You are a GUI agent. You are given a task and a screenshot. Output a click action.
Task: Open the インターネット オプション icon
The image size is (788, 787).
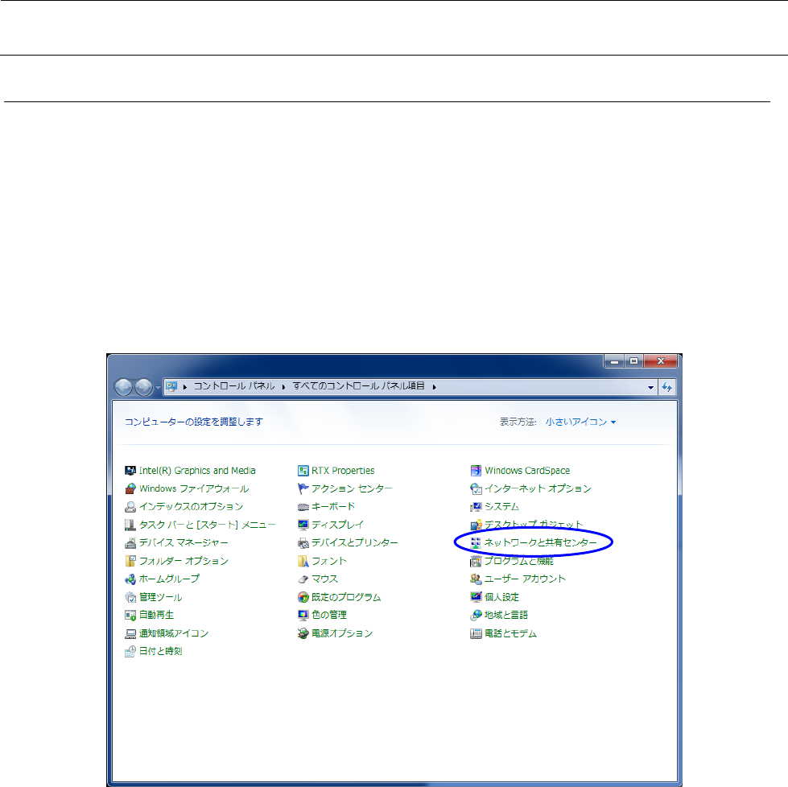pyautogui.click(x=476, y=488)
